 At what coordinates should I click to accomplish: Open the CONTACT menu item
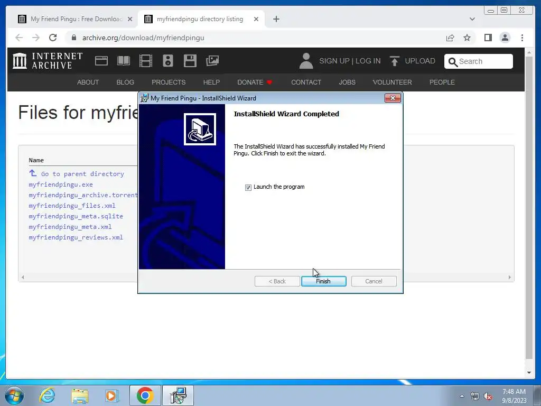[x=306, y=82]
